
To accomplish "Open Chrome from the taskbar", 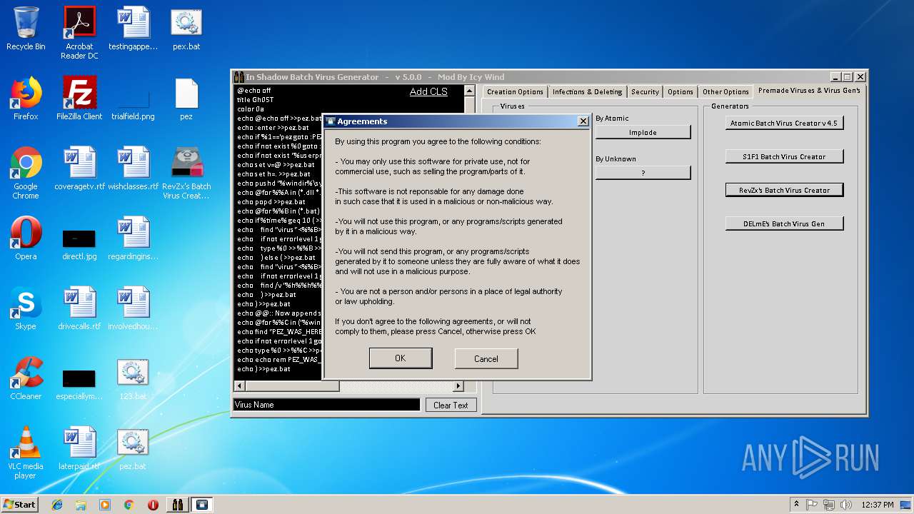I will 129,505.
